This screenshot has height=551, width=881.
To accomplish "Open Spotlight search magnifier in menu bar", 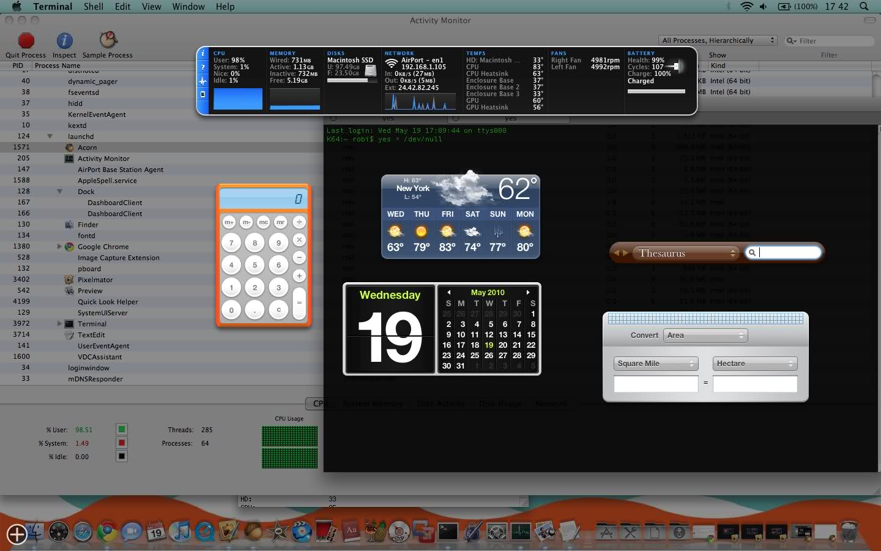I will (x=864, y=6).
